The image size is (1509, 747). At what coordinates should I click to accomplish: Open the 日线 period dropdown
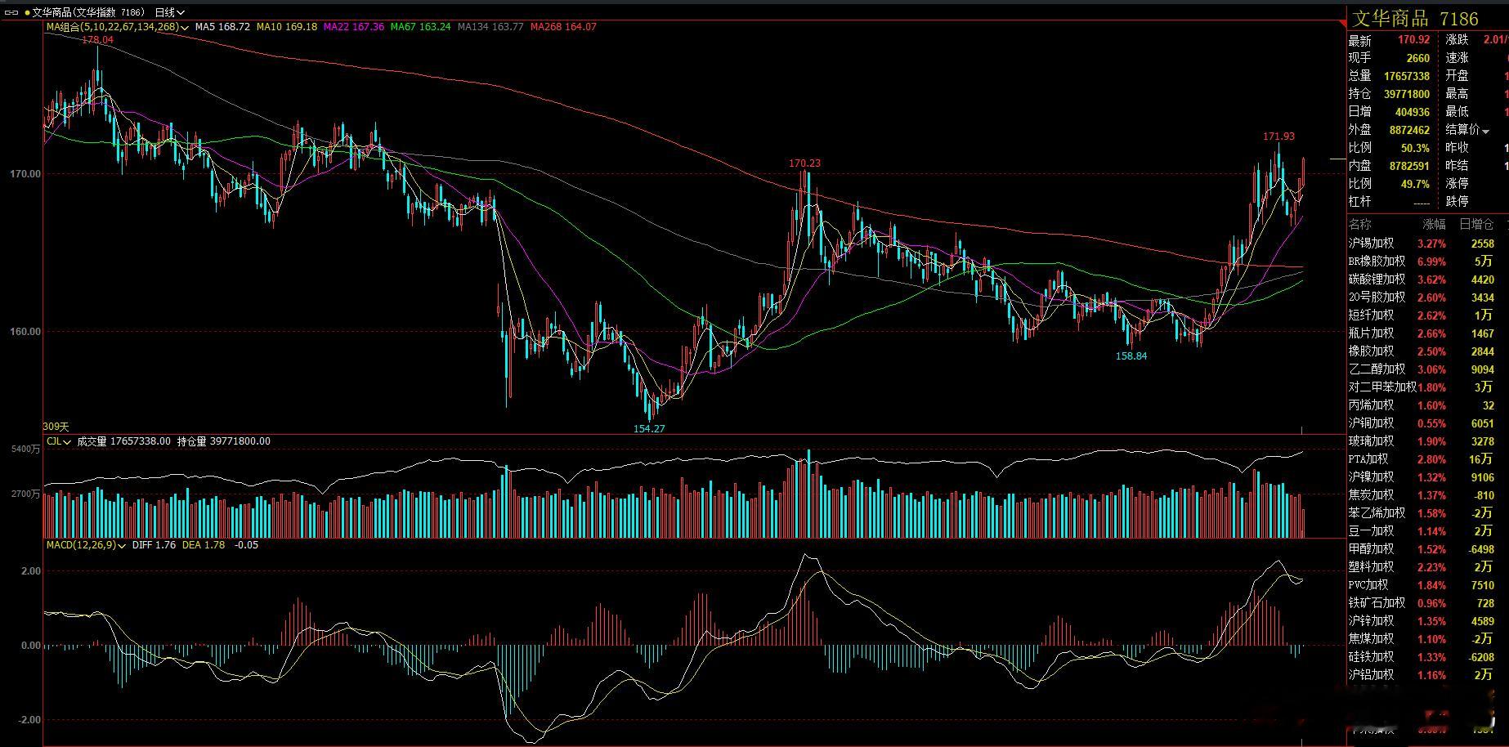click(170, 12)
